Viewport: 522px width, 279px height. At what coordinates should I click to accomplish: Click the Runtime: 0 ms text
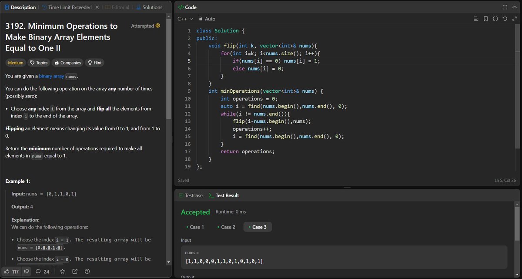(x=231, y=212)
